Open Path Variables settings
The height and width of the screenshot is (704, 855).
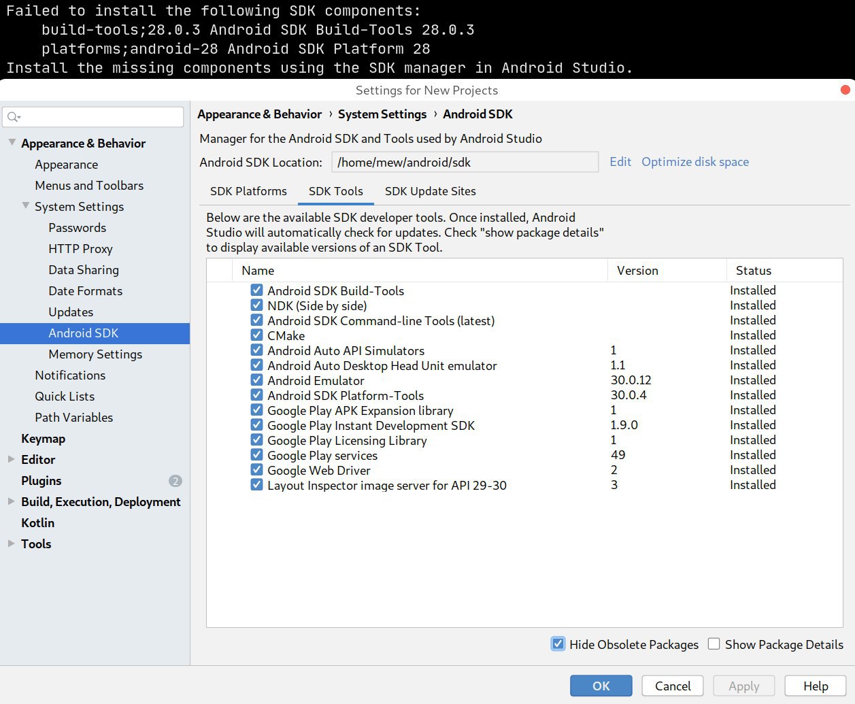[x=74, y=417]
